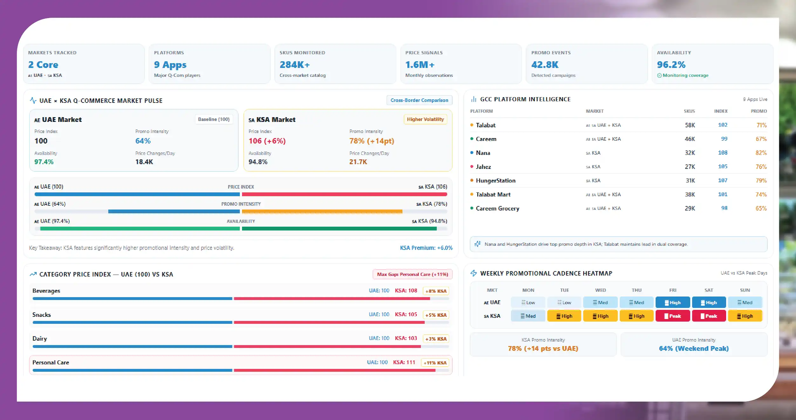The image size is (796, 420).
Task: Click the KSA Price Changes/Day 21.7K value
Action: pos(358,162)
